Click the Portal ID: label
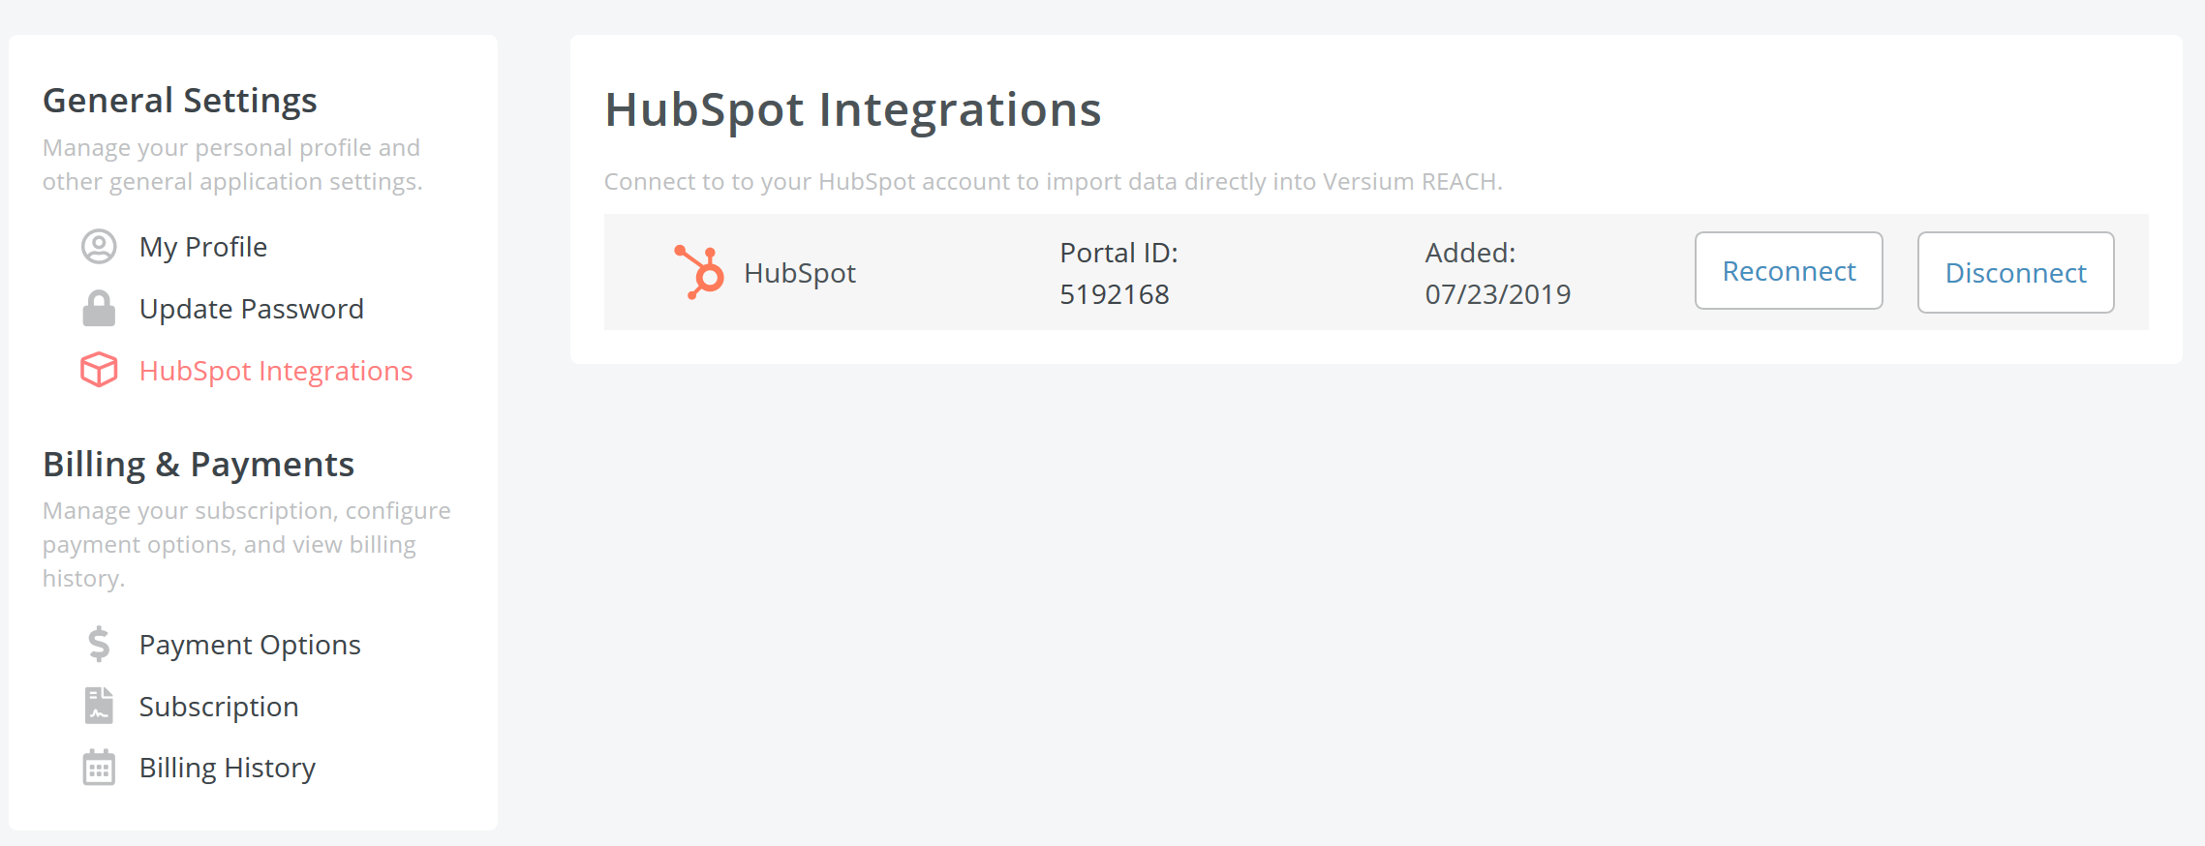 (1118, 253)
